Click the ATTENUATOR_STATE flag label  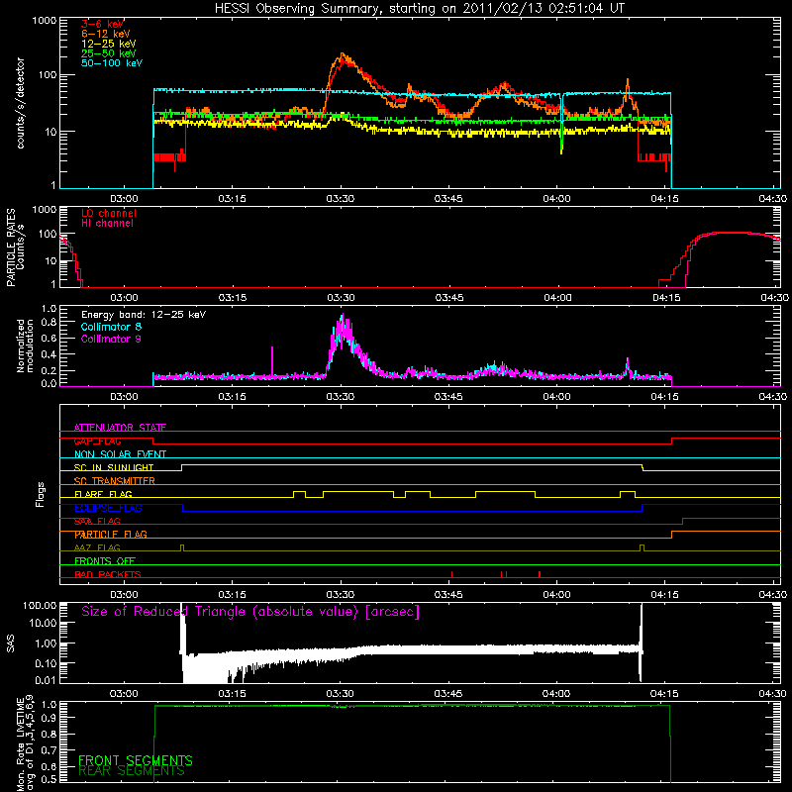pyautogui.click(x=120, y=428)
